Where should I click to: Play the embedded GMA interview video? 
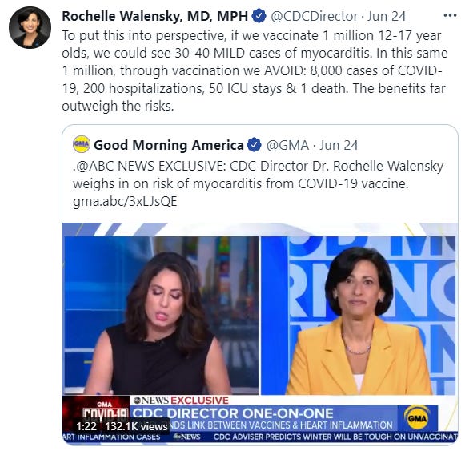pos(260,334)
